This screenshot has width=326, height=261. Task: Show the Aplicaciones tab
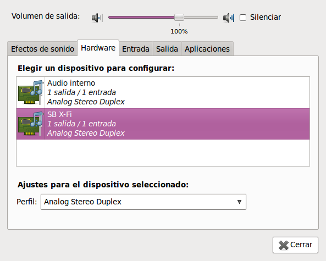pyautogui.click(x=207, y=49)
